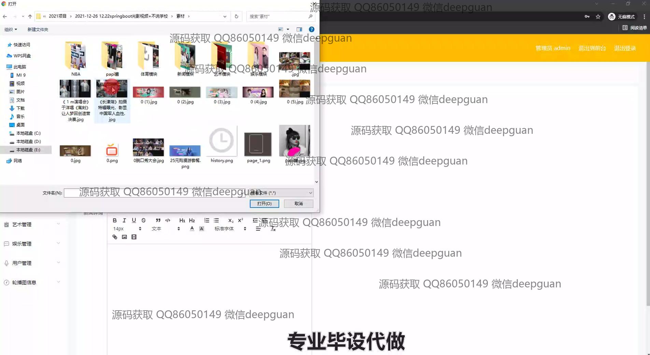The width and height of the screenshot is (650, 355).
Task: Open the 标准字体 font family dropdown
Action: click(230, 229)
